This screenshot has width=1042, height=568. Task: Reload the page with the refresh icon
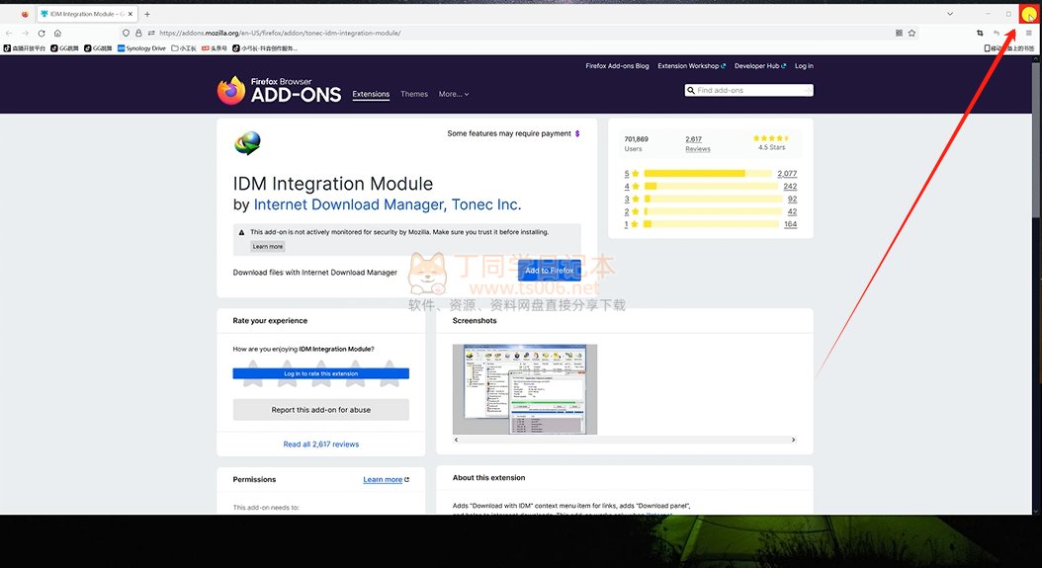(x=42, y=33)
